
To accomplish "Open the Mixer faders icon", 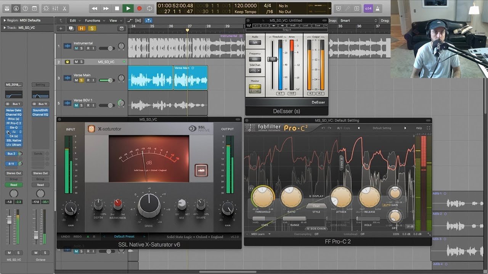I will 55,8.
